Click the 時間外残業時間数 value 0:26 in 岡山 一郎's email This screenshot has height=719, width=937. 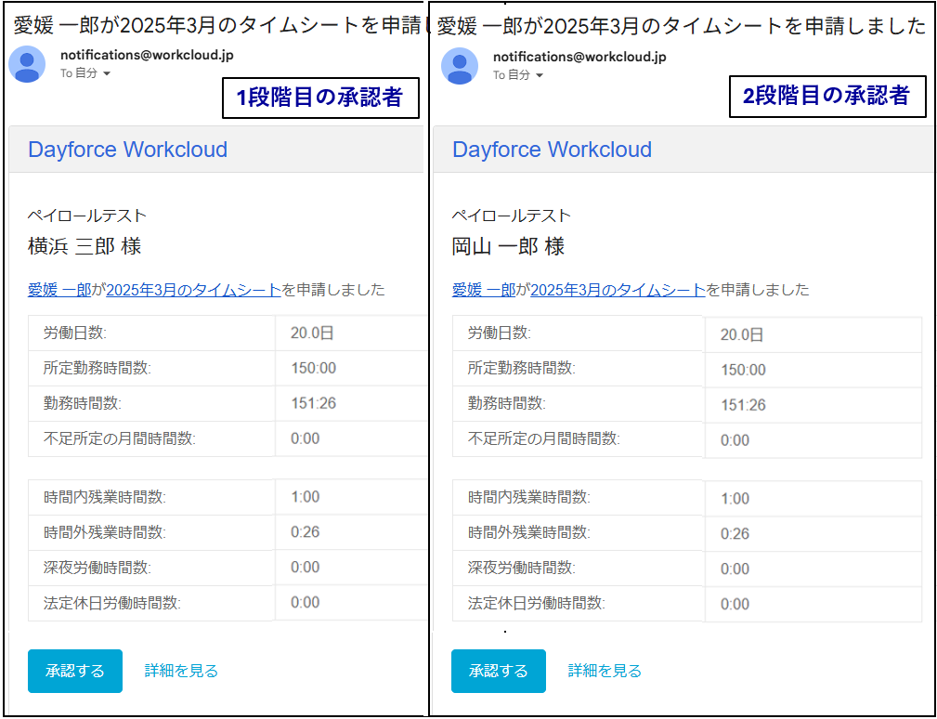point(735,533)
